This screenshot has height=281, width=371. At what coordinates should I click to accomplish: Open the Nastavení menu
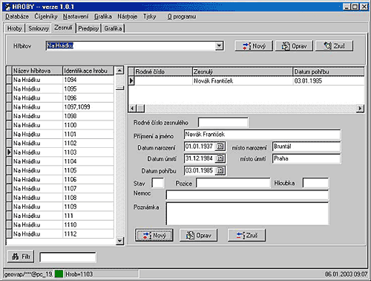point(76,16)
